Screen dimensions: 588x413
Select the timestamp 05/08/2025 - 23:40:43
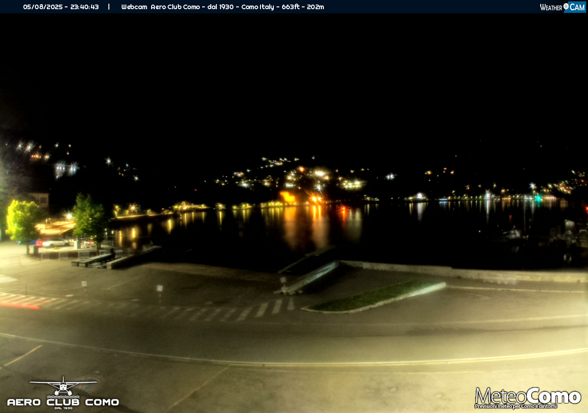(61, 7)
